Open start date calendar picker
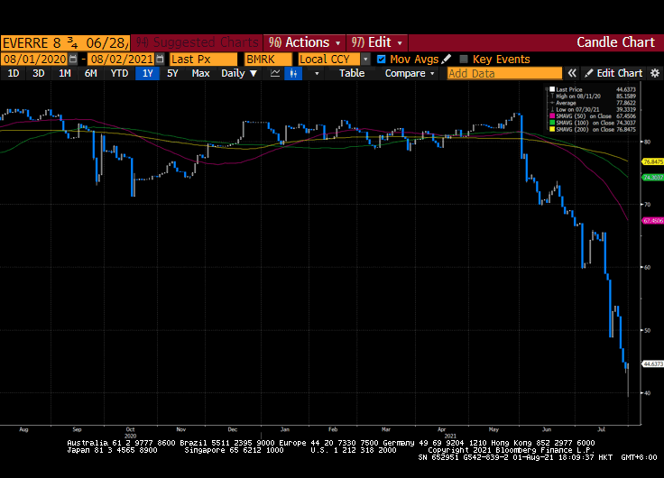The height and width of the screenshot is (478, 664). (73, 59)
